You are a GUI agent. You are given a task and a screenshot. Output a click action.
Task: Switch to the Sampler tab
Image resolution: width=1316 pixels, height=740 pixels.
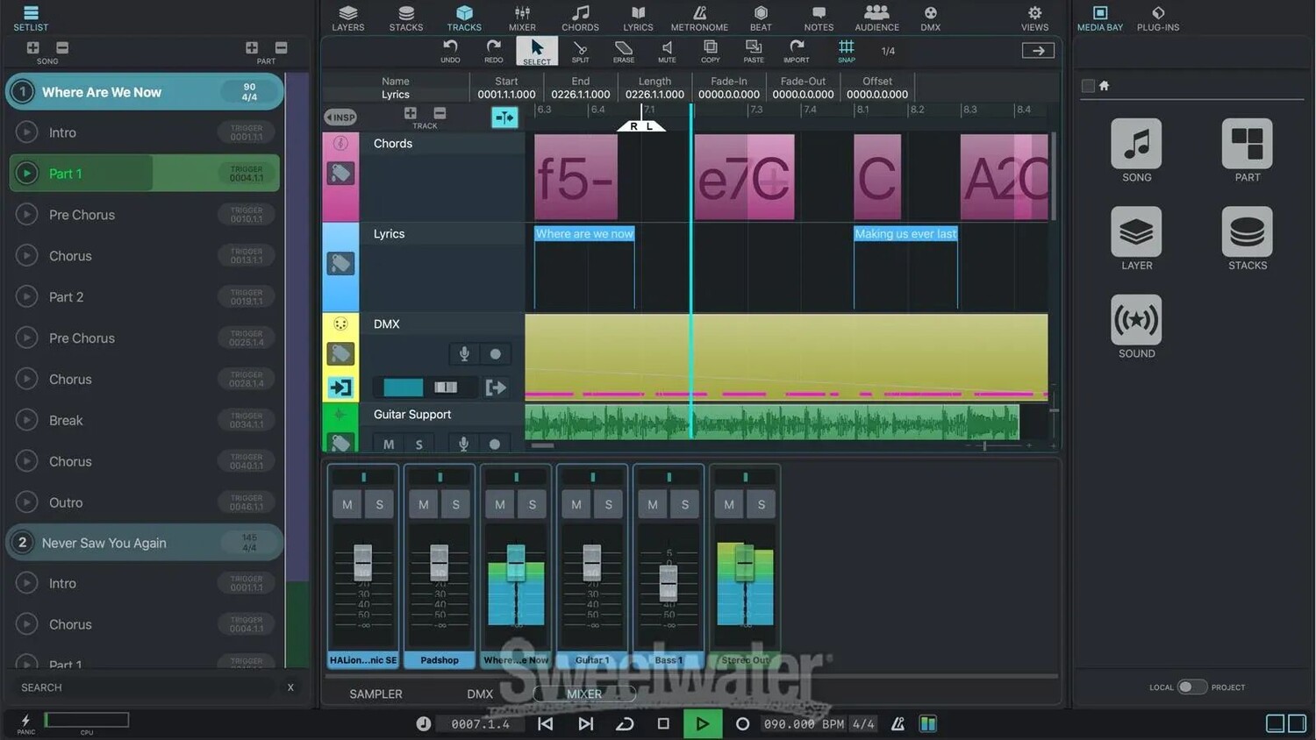pyautogui.click(x=375, y=694)
